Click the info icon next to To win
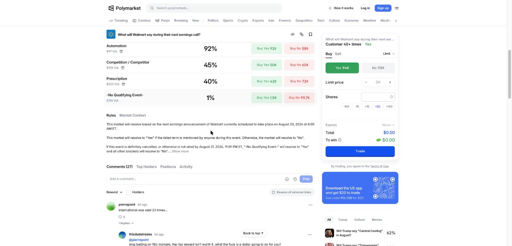Image resolution: width=512 pixels, height=246 pixels. [340, 140]
